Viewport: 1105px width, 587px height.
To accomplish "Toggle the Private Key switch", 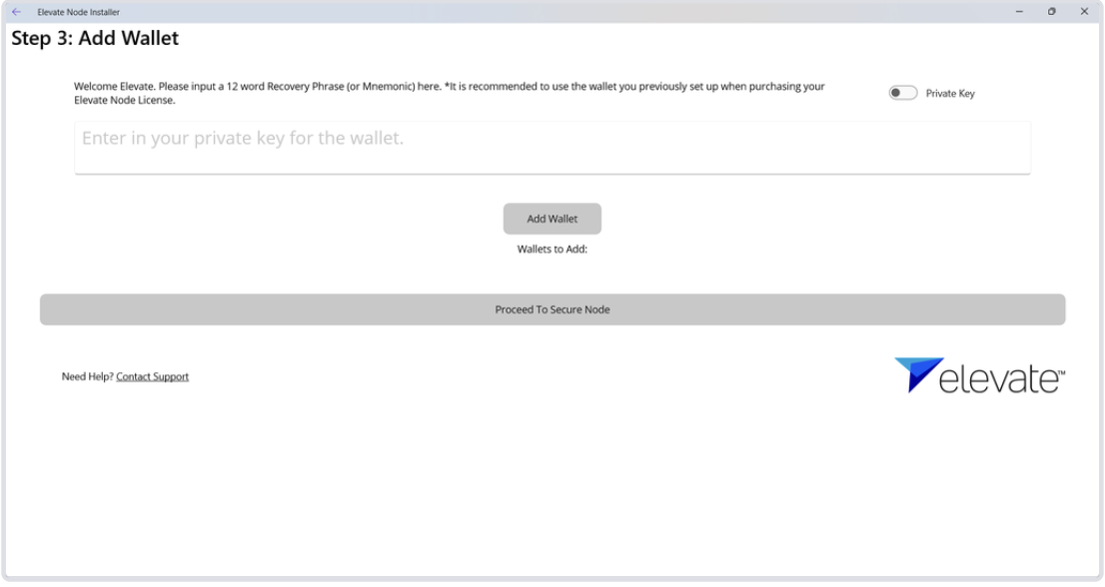I will click(x=903, y=93).
